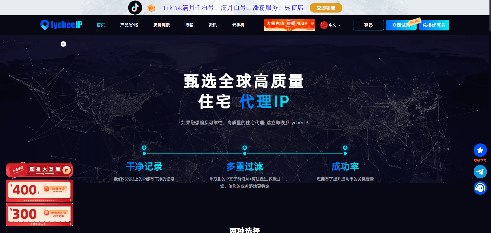491x233 pixels.
Task: Open the 资讯 menu item
Action: pyautogui.click(x=213, y=25)
